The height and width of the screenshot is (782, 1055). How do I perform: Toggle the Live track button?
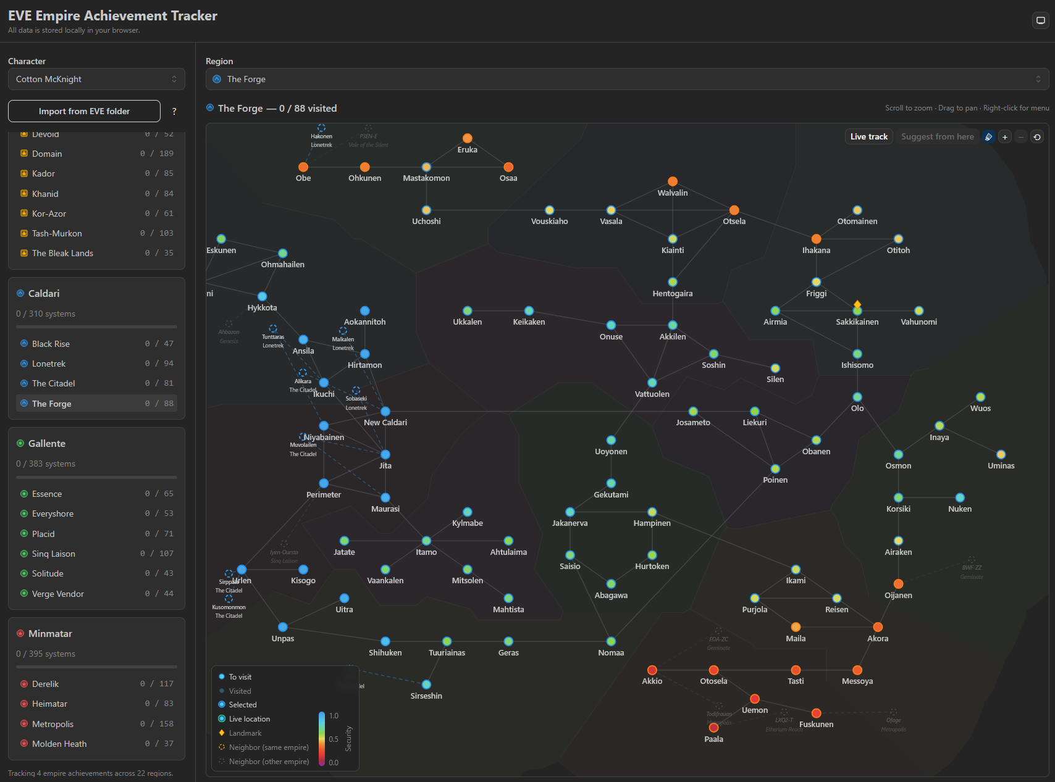tap(869, 136)
